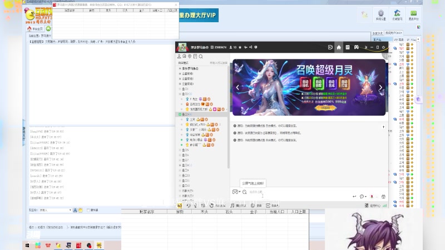The width and height of the screenshot is (445, 250).
Task: Toggle the checkbox beside the send-to dropdown
Action: 88,210
